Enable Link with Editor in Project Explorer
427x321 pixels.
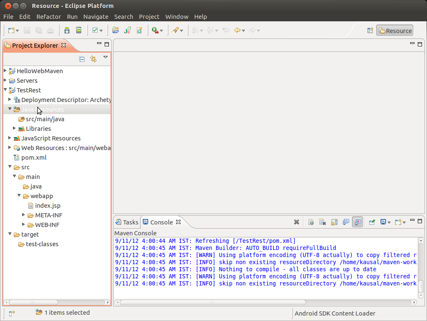(93, 59)
